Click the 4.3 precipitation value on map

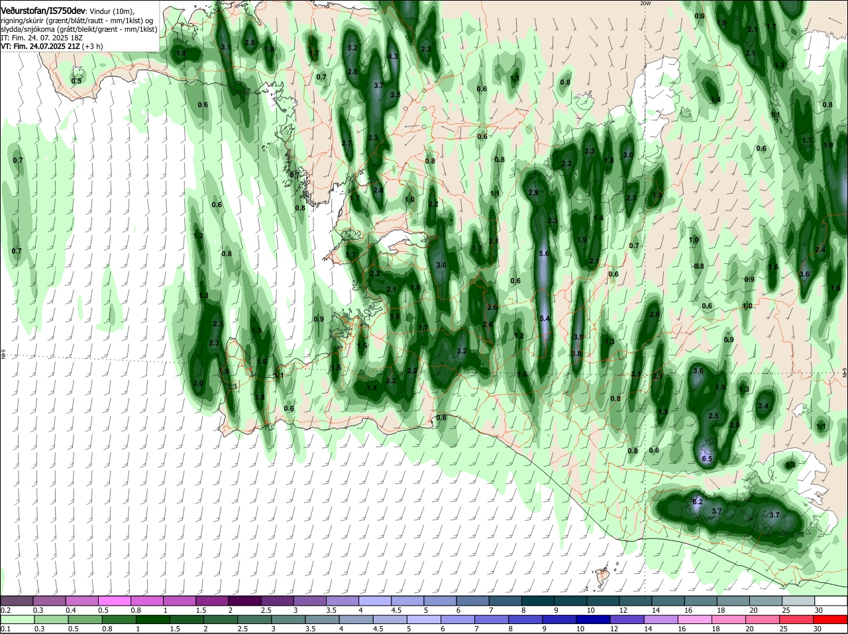pyautogui.click(x=392, y=56)
